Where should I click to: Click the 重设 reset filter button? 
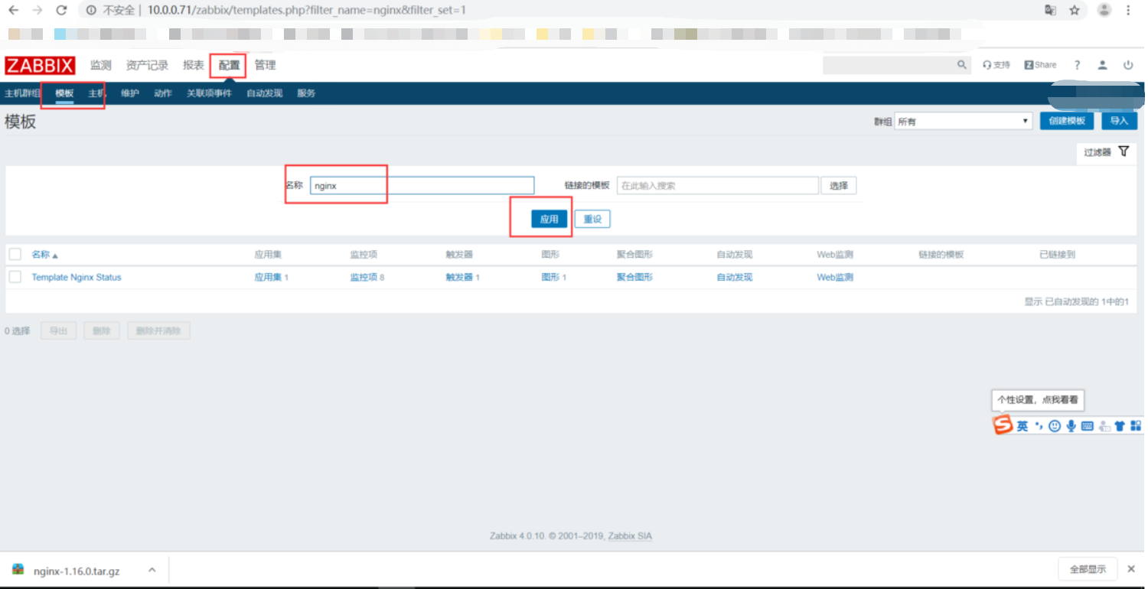592,219
